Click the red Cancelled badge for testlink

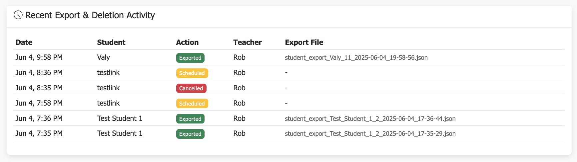(x=191, y=88)
